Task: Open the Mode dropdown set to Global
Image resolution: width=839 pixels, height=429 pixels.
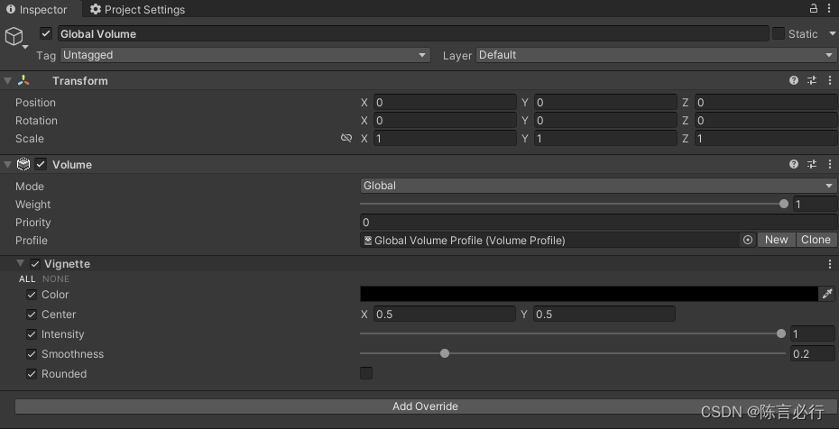Action: (x=598, y=186)
